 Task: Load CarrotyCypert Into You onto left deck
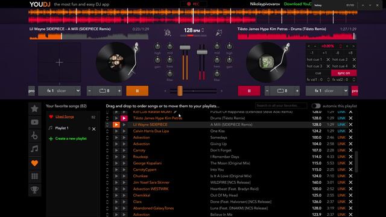[x=116, y=169]
